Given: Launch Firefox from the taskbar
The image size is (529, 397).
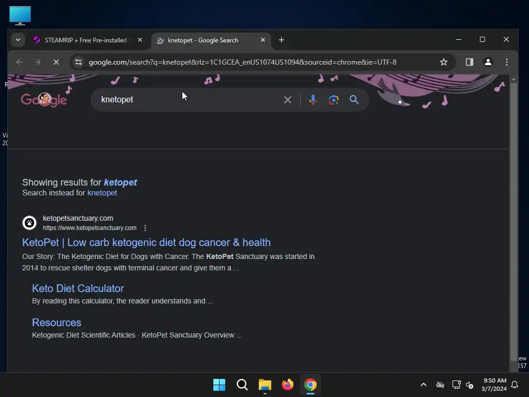Looking at the screenshot, I should pos(287,385).
